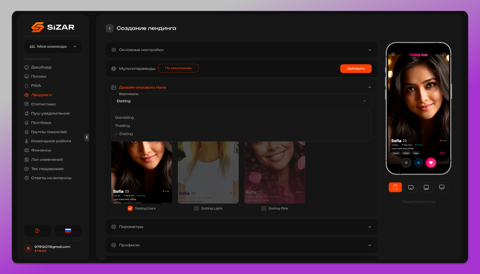Click the По умолчанию button
This screenshot has height=274, width=480.
pos(178,68)
